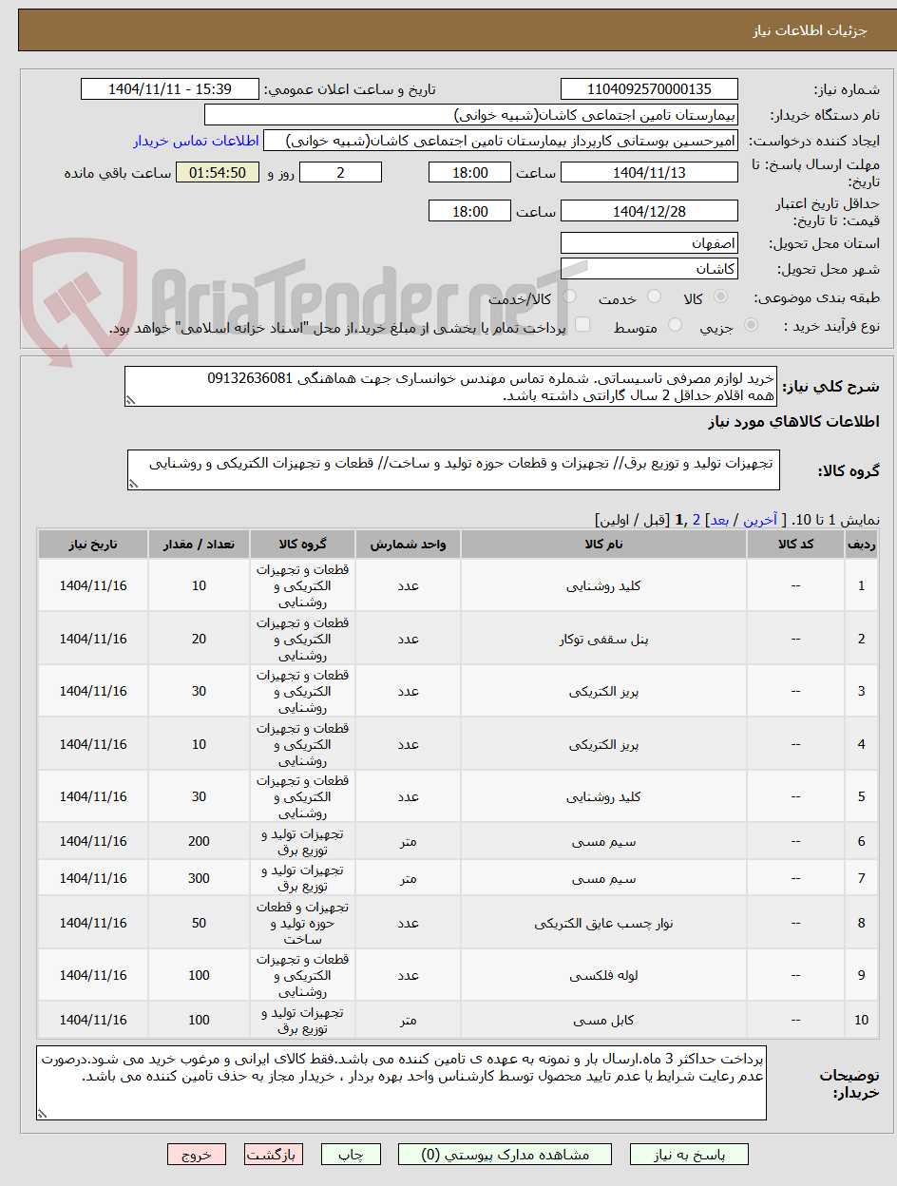Toggle the Islamic treasury payment checkbox
The height and width of the screenshot is (1186, 897).
coord(583,326)
